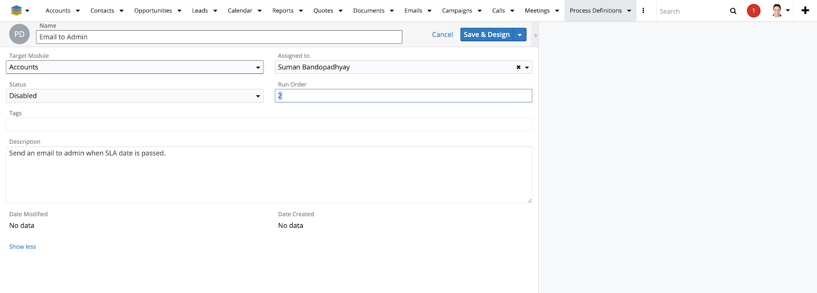
Task: Open the three-dot more modules menu
Action: [643, 11]
